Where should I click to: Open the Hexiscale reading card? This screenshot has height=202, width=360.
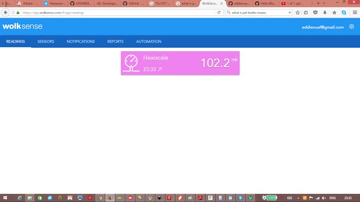click(180, 63)
